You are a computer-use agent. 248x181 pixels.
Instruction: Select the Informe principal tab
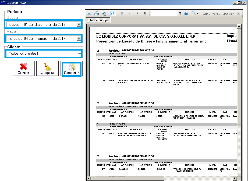[98, 20]
